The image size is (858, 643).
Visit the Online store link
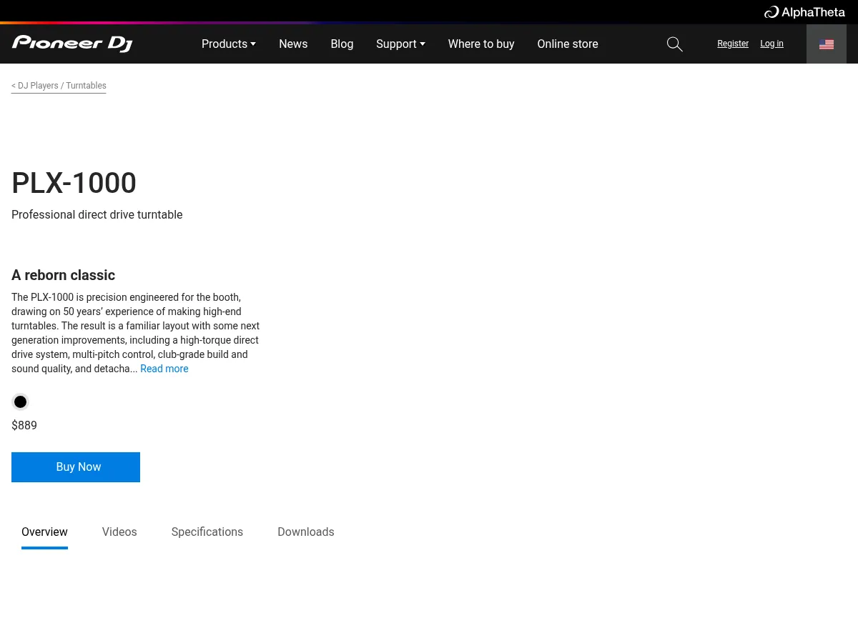tap(568, 44)
